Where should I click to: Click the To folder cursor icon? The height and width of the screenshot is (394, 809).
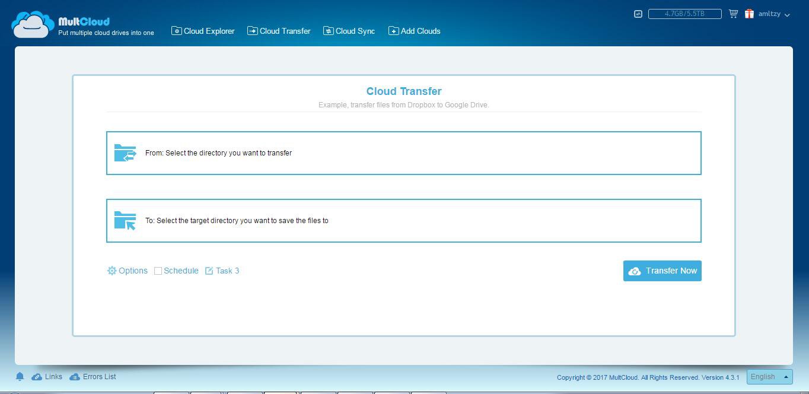(125, 221)
